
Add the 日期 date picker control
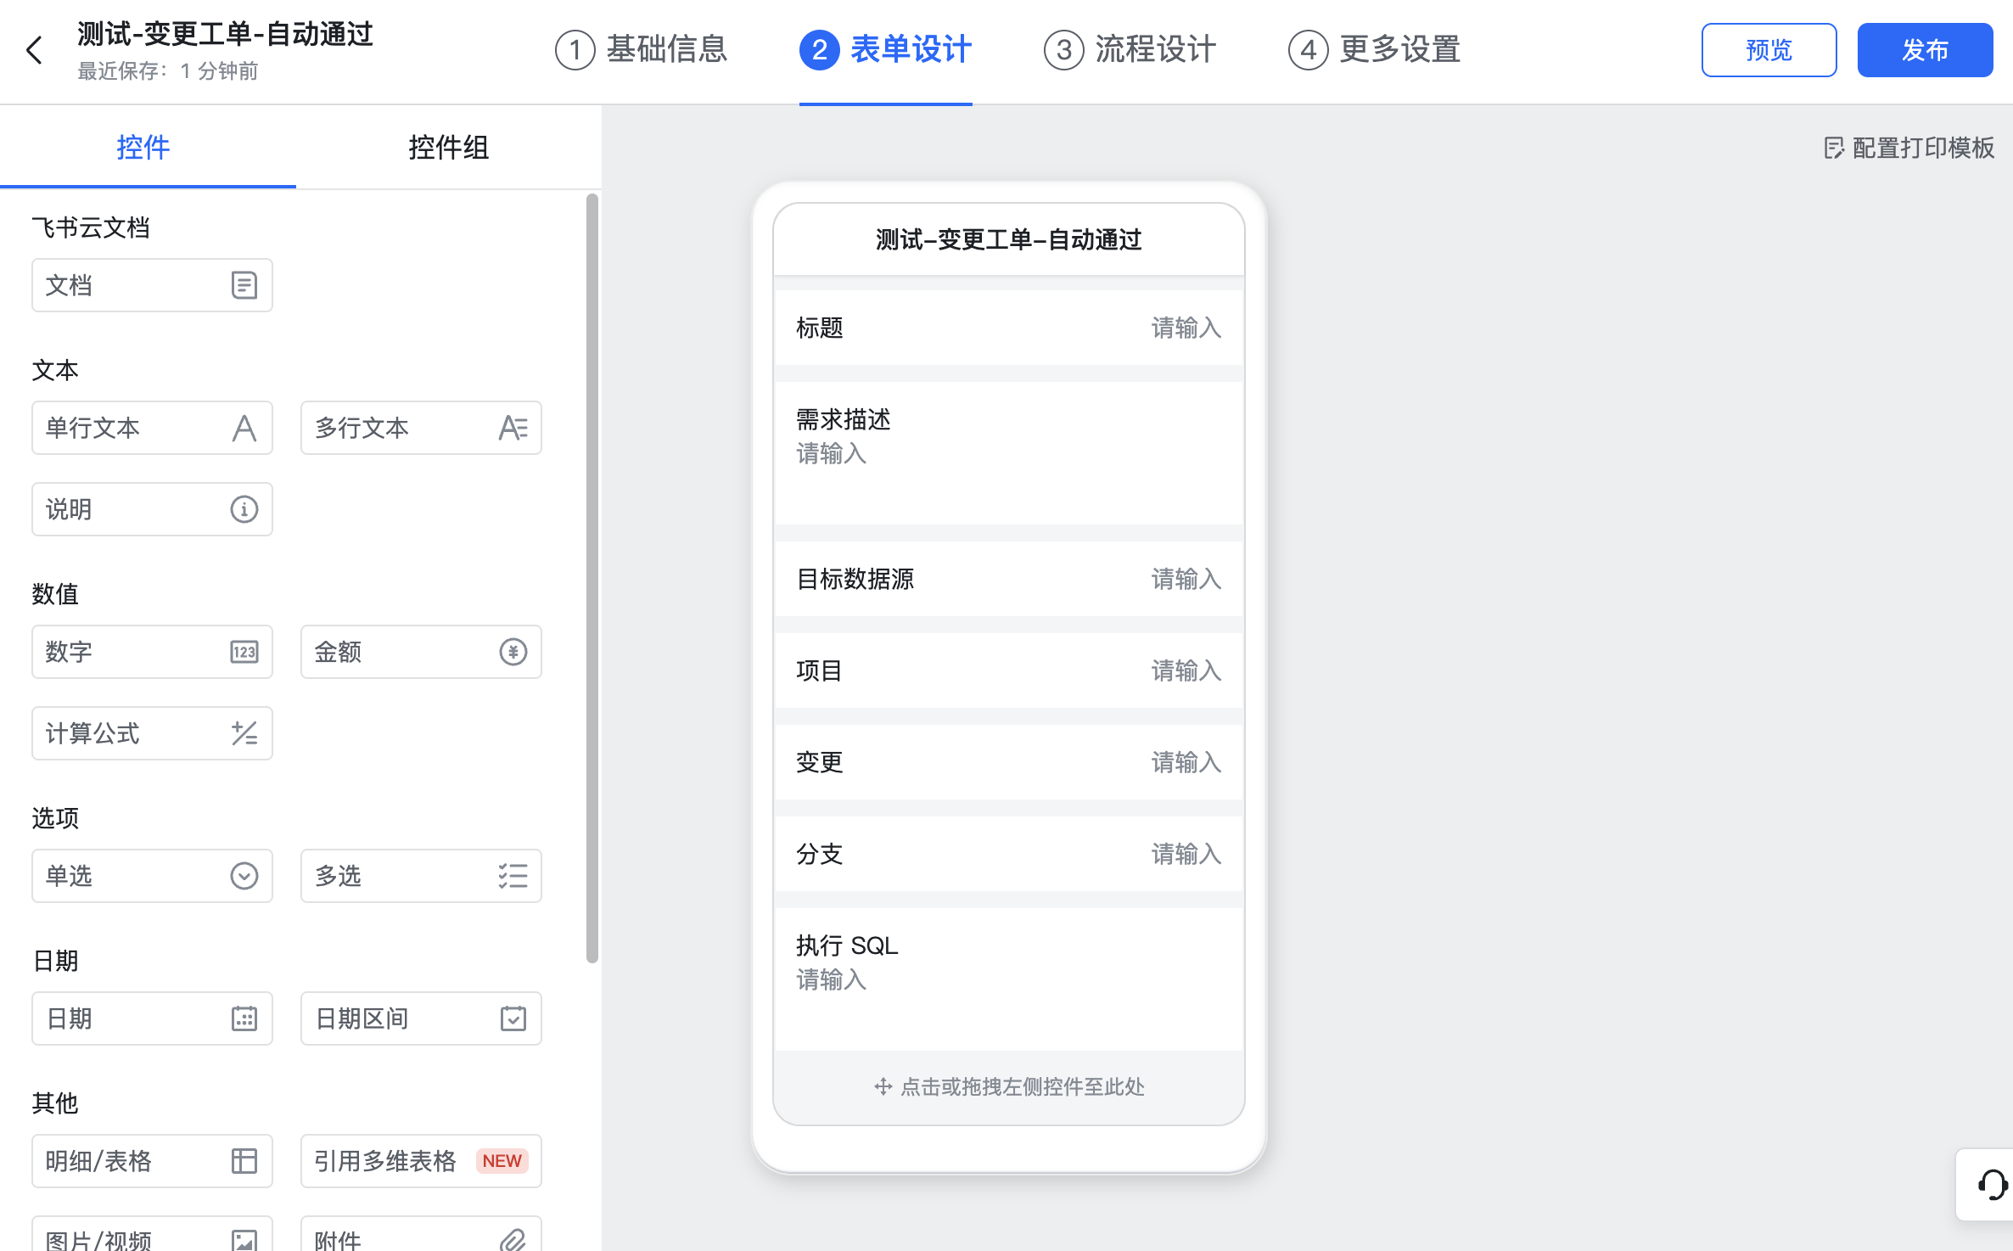click(x=152, y=1018)
